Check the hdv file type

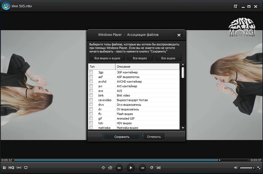tap(91, 123)
